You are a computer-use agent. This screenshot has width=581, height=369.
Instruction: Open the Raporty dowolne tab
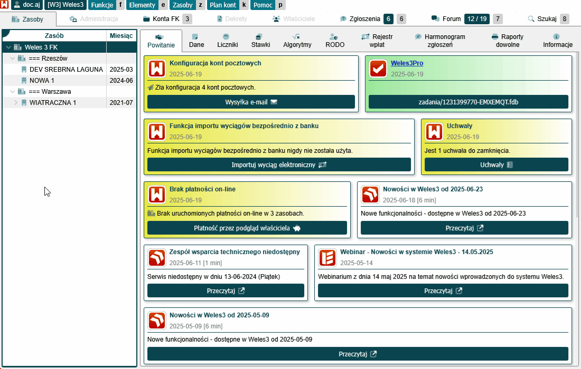pos(508,41)
